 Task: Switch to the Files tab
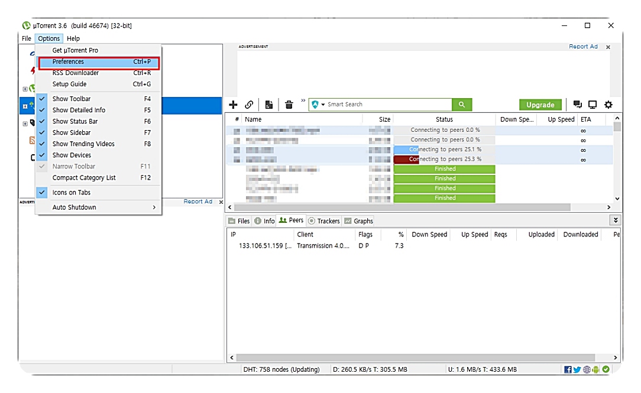[239, 220]
